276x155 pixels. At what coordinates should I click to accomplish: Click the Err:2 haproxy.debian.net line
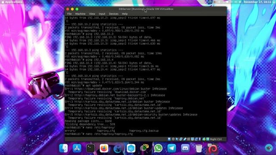pyautogui.click(x=115, y=95)
